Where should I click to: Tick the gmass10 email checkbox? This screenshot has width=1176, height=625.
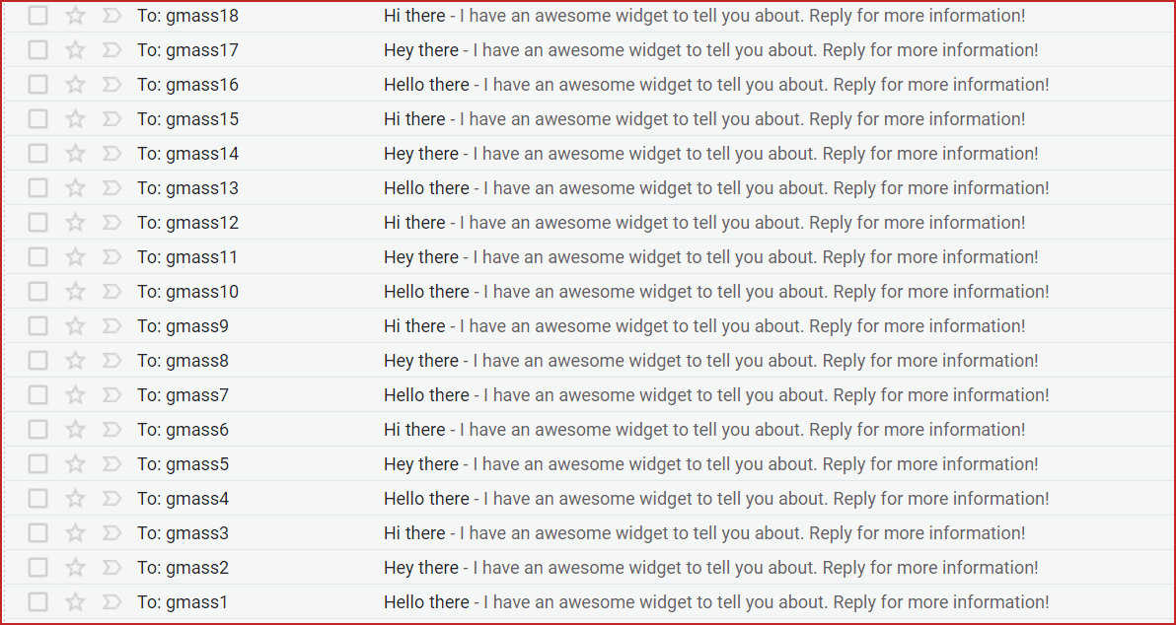37,292
